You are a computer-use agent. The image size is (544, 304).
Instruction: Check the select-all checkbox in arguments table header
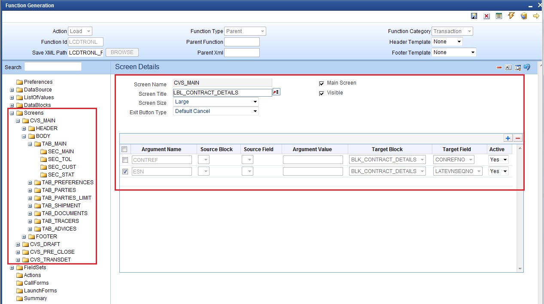point(125,149)
